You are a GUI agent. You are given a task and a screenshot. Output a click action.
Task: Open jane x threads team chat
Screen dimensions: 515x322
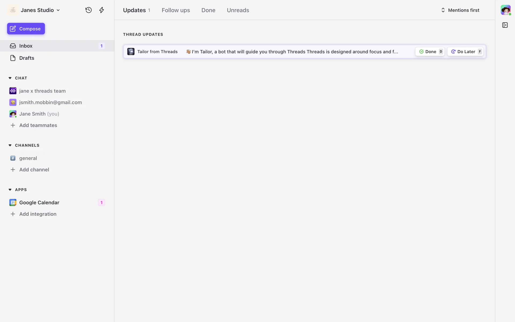coord(42,91)
